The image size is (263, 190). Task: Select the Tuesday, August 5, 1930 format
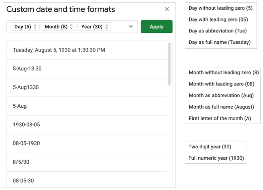coord(59,50)
